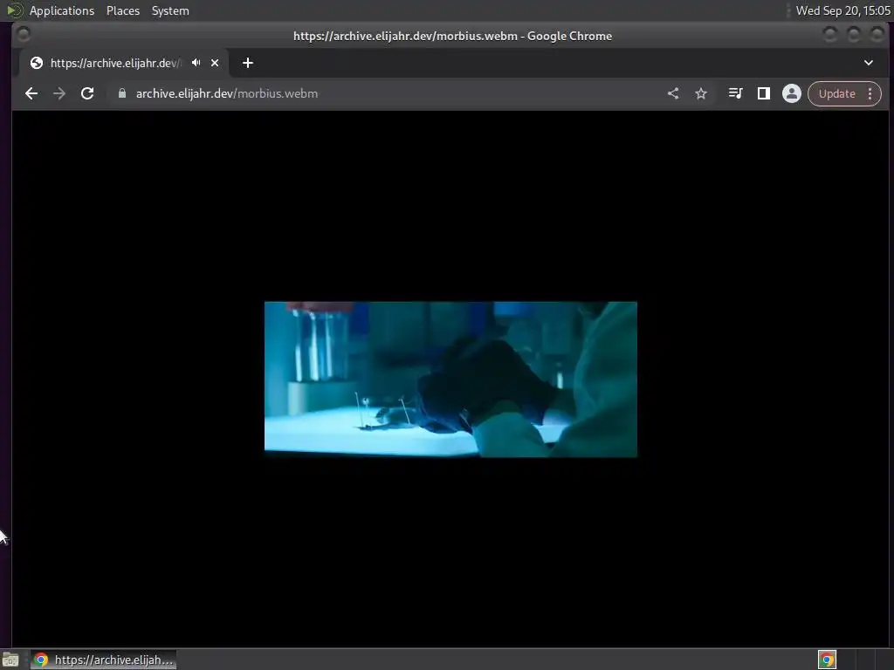Open Chrome three-dot menu
Screen dimensions: 894x670
pos(870,94)
